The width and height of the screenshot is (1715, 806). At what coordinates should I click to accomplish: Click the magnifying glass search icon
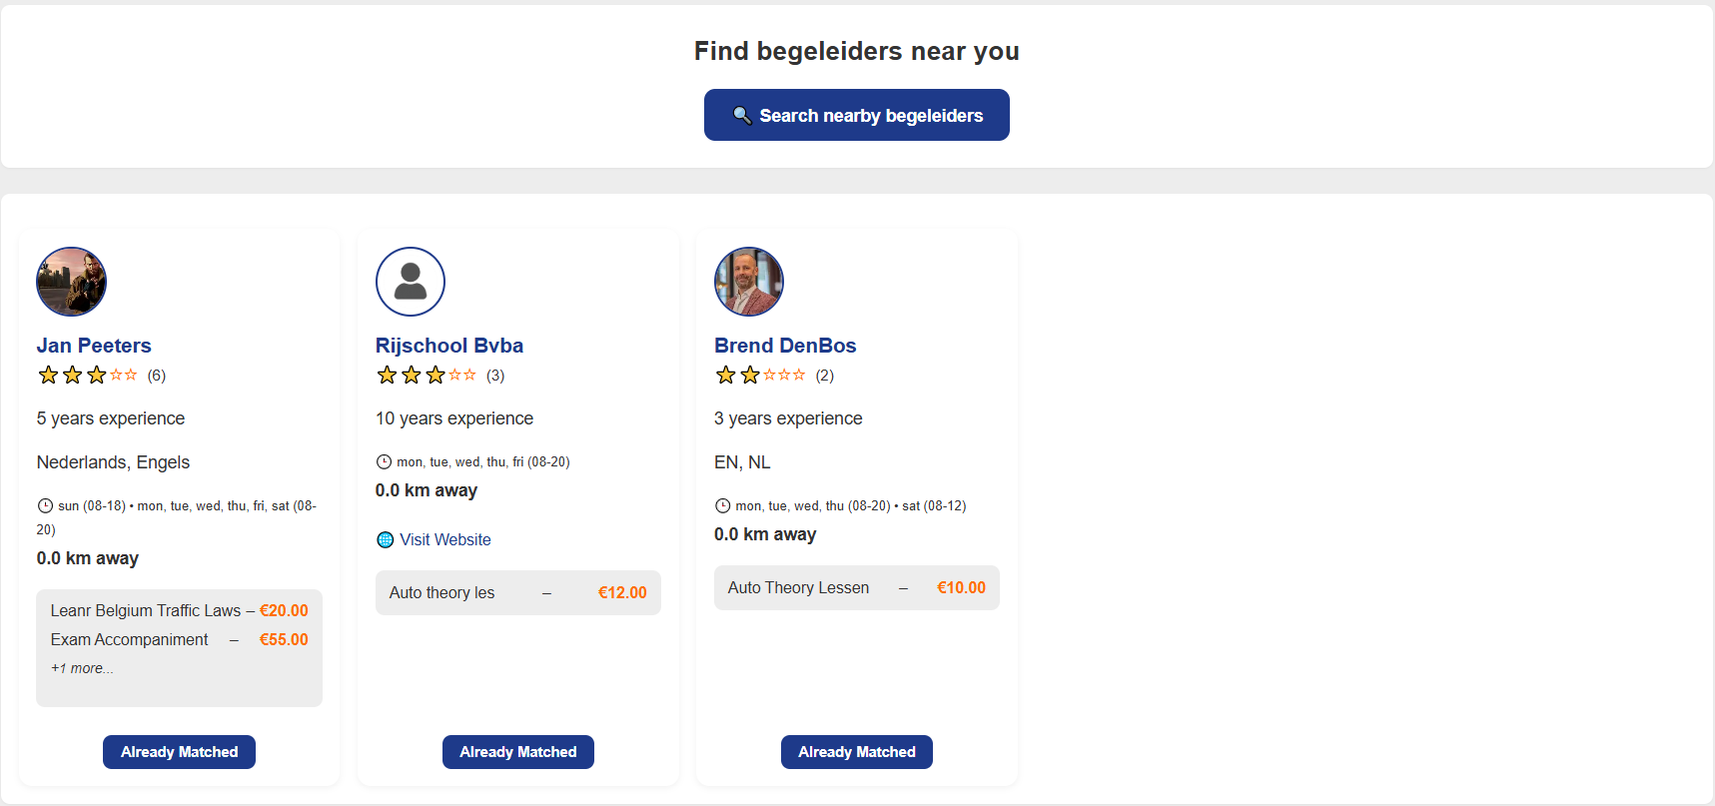click(742, 116)
